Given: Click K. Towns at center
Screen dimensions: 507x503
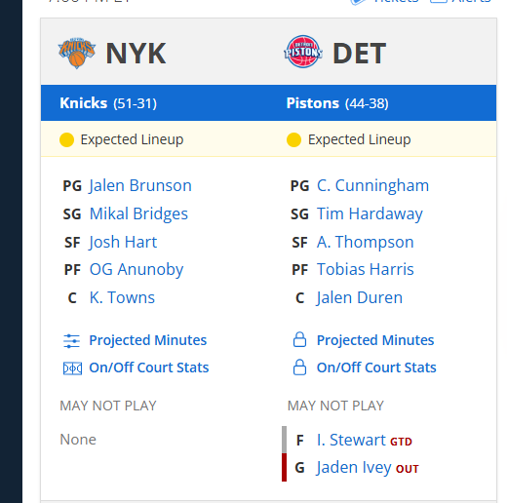Looking at the screenshot, I should tap(122, 297).
